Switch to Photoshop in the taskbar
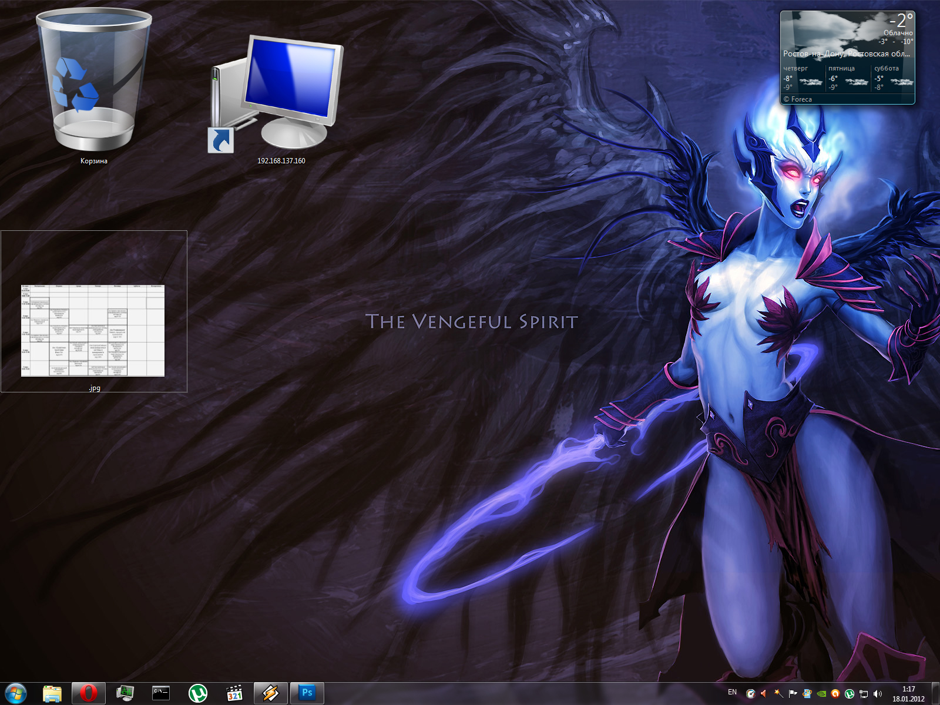 point(307,693)
